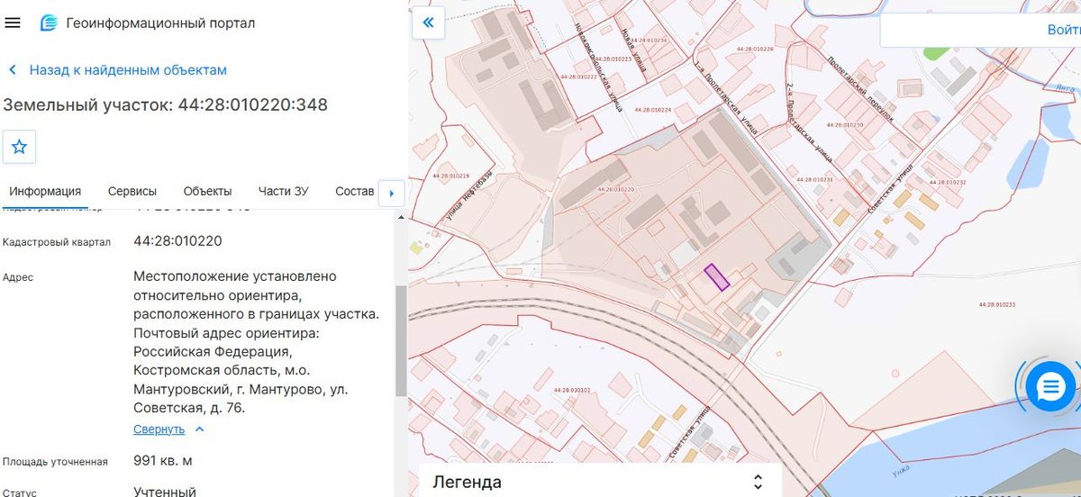The height and width of the screenshot is (497, 1081).
Task: Open the Объекты tab
Action: click(x=207, y=191)
